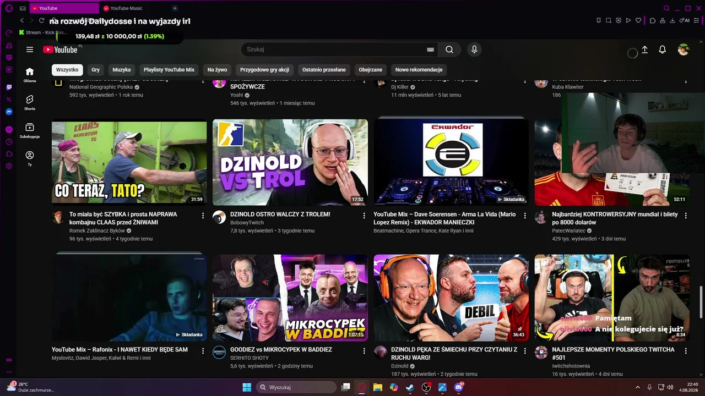705x396 pixels.
Task: Select the 'Gry' filter chip
Action: click(96, 70)
